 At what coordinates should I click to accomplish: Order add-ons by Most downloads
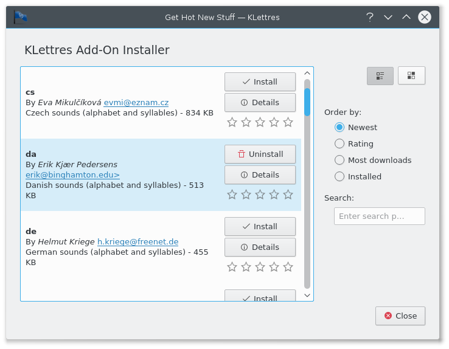[x=373, y=160]
